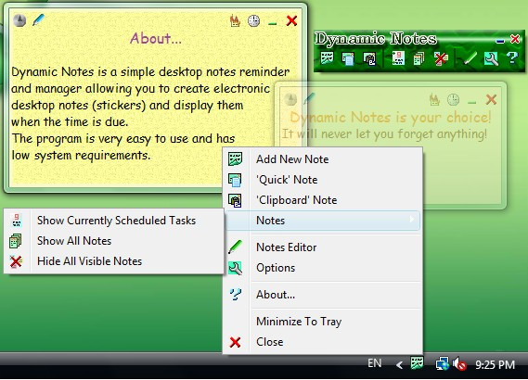528x380 pixels.
Task: Click the pin icon on the transparent note
Action: click(290, 99)
